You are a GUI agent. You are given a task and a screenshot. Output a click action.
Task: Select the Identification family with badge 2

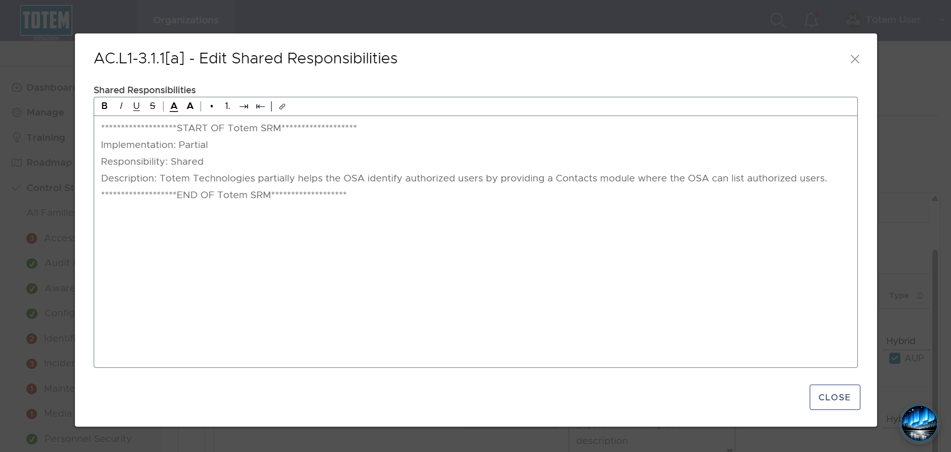pos(51,338)
